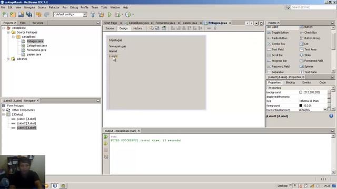Switch to formutama.java editor tab
Image resolution: width=337 pixels, height=189 pixels.
coord(165,23)
